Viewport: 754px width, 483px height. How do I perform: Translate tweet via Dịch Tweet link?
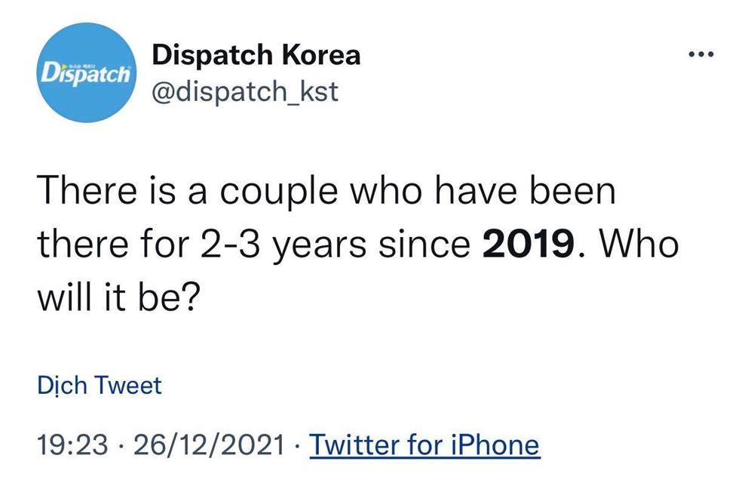[x=99, y=386]
